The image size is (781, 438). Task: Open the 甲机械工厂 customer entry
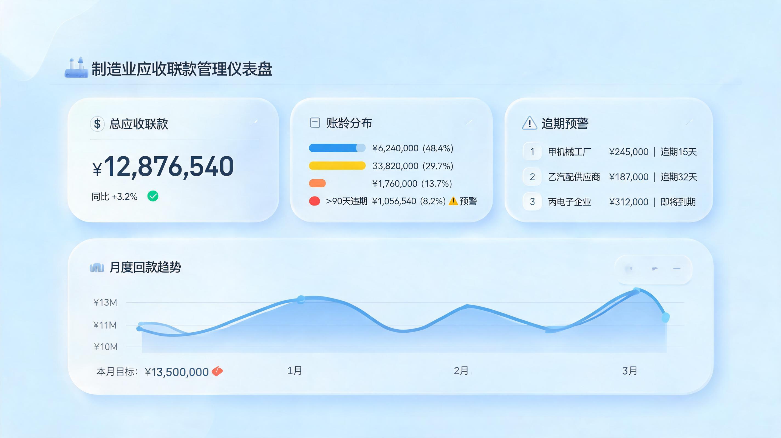pos(569,152)
